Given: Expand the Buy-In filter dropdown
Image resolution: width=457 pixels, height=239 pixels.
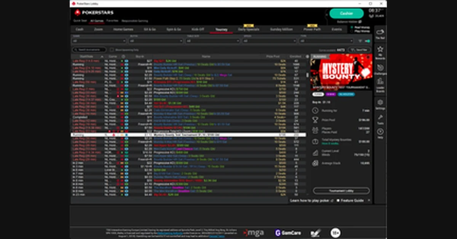Looking at the screenshot, I should click(x=156, y=41).
